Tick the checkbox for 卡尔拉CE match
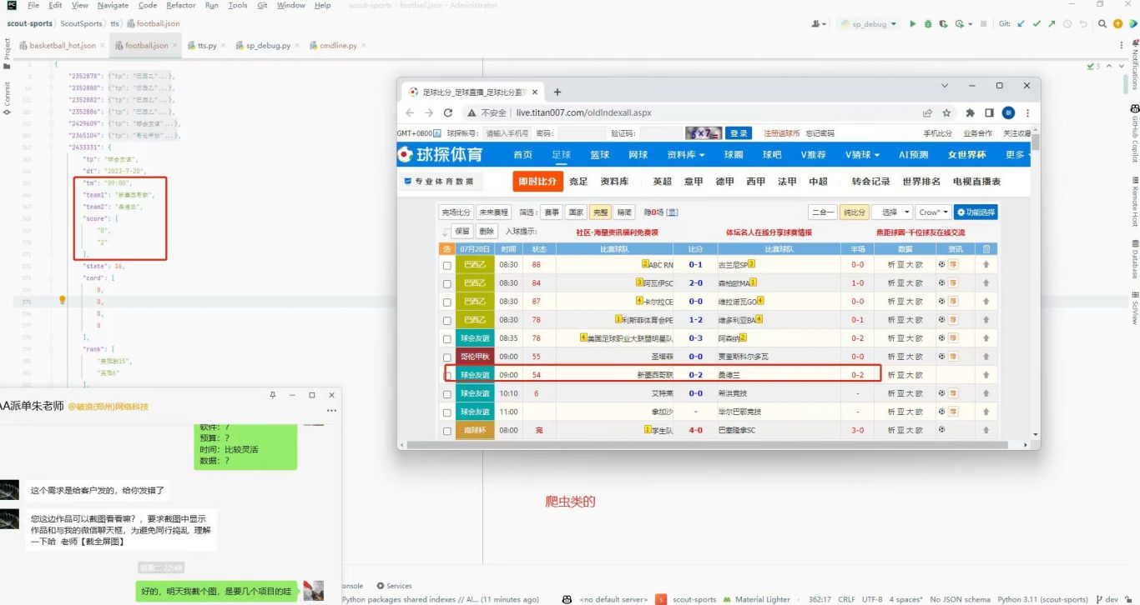The image size is (1140, 605). [447, 302]
